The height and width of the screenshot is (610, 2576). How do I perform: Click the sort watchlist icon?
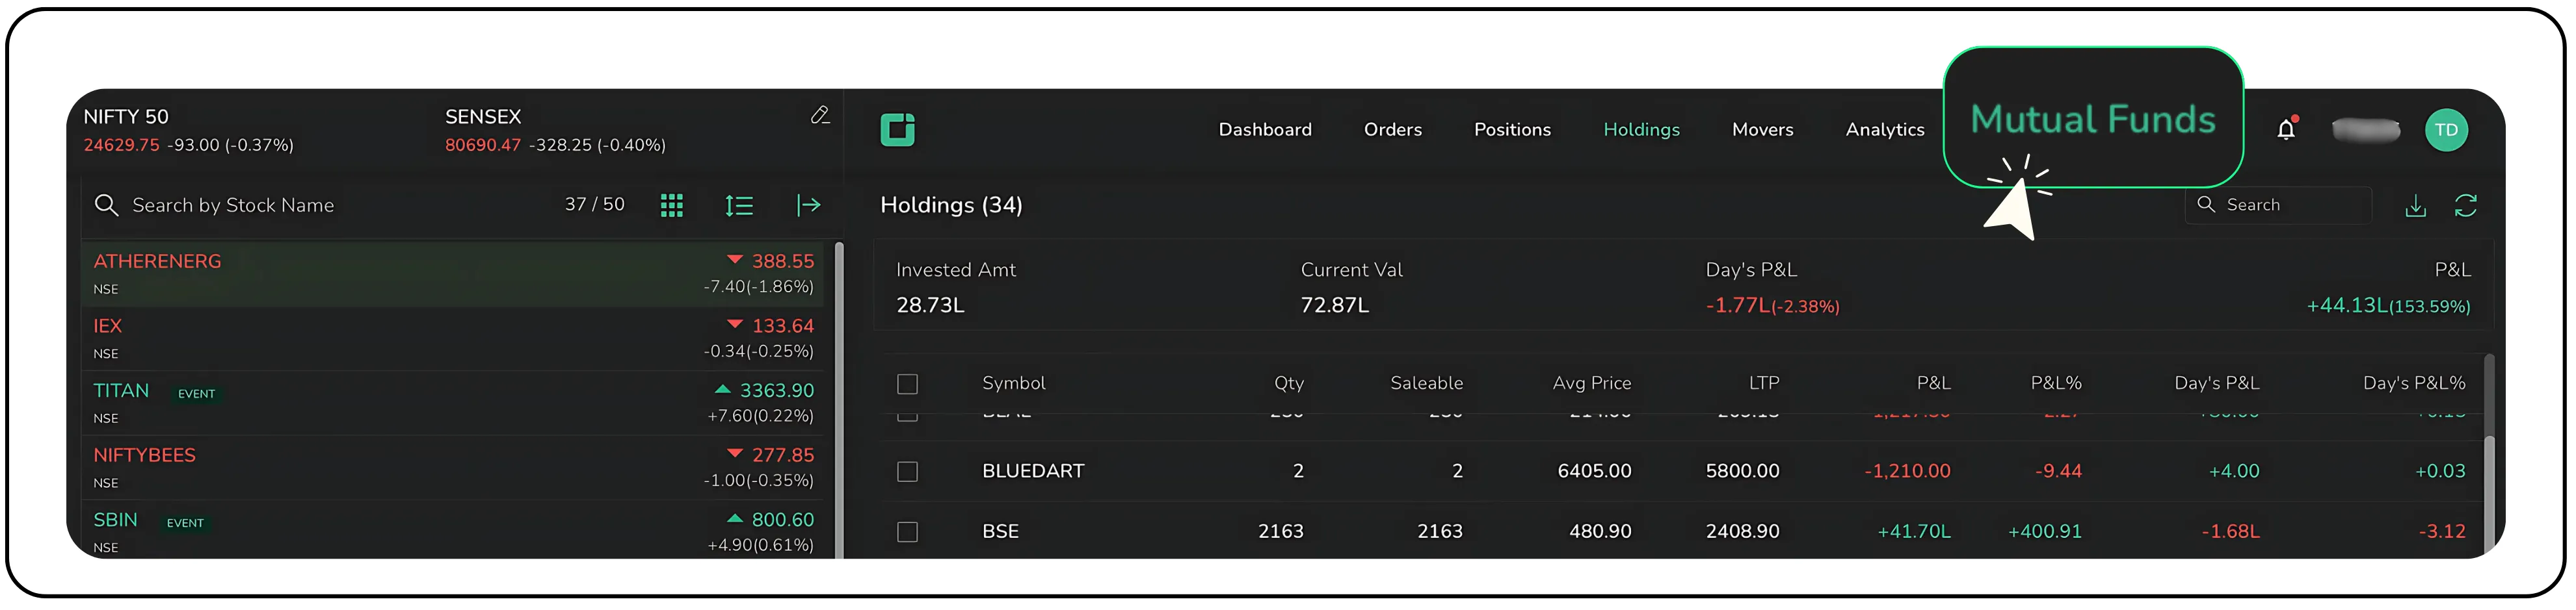(739, 205)
